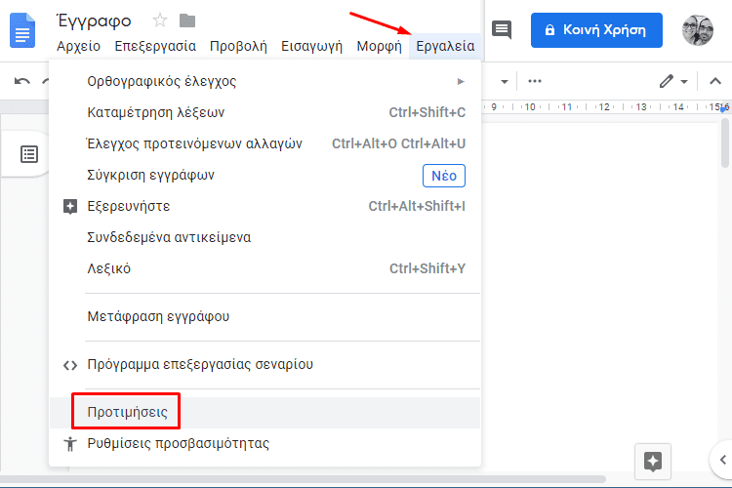Image resolution: width=732 pixels, height=488 pixels.
Task: Open the Εισαγωγή menu
Action: coord(311,46)
